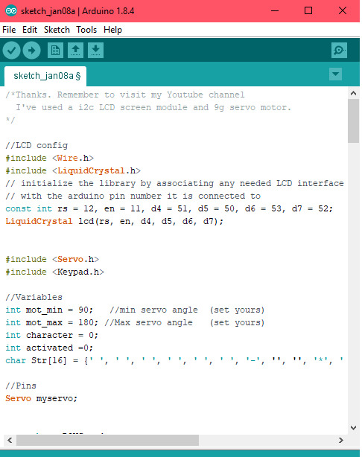Screen dimensions: 362x457
Task: Create a new sketch with New icon
Action: (55, 51)
